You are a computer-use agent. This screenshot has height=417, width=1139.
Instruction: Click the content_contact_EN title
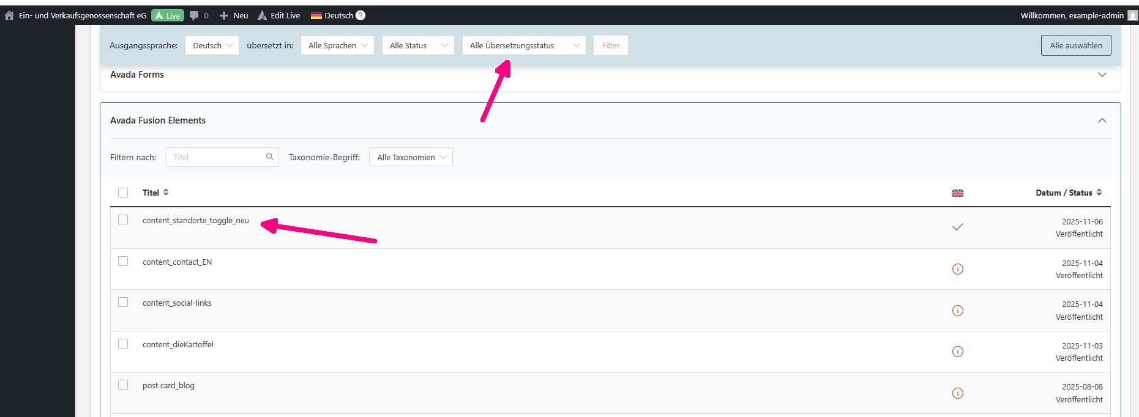point(177,262)
